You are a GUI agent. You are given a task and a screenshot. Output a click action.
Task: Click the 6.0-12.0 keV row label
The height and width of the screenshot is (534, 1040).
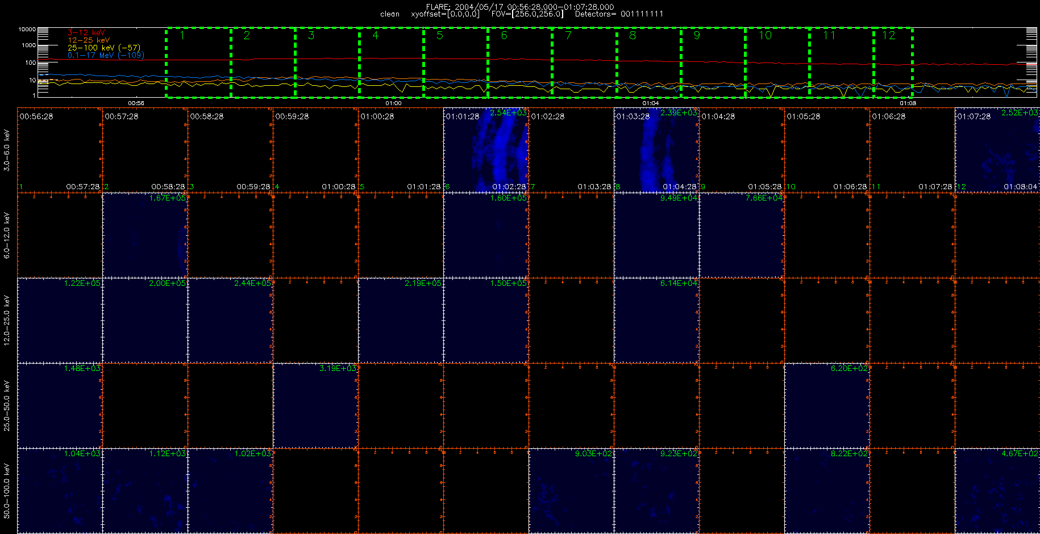[7, 235]
